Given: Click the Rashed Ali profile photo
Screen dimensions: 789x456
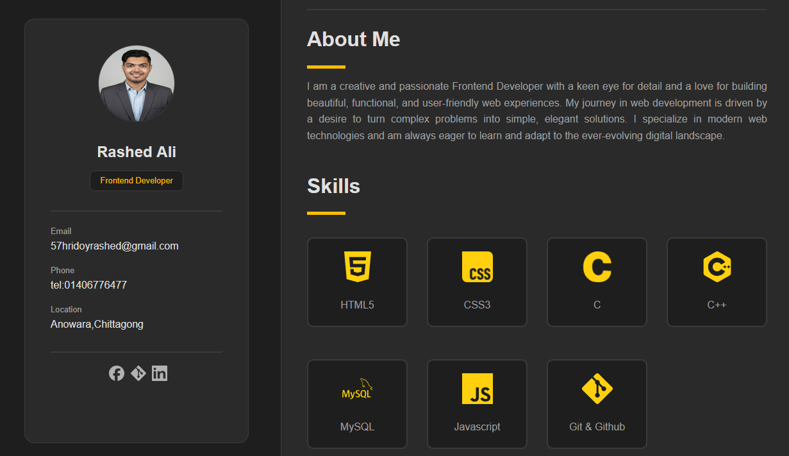Looking at the screenshot, I should coord(137,83).
